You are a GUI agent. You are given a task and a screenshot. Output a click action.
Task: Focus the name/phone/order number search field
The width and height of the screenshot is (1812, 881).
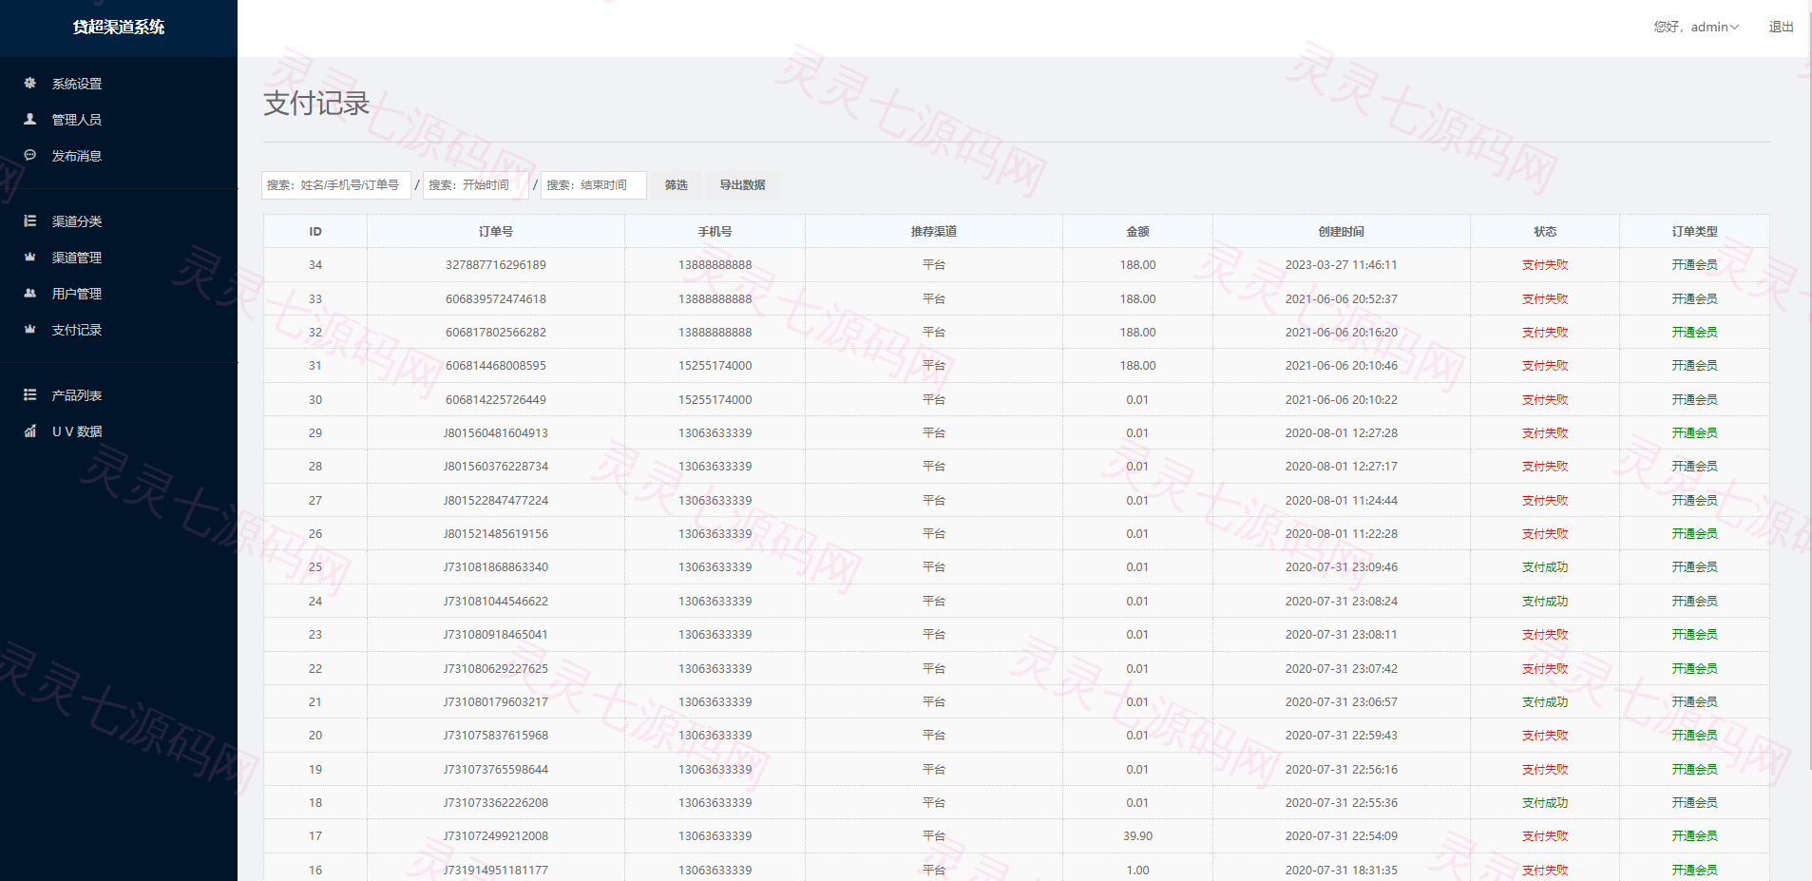[336, 185]
